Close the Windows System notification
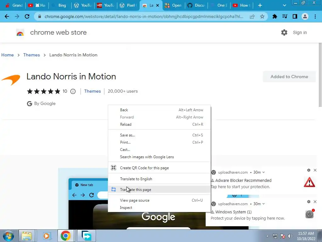The height and width of the screenshot is (242, 322). pyautogui.click(x=315, y=202)
